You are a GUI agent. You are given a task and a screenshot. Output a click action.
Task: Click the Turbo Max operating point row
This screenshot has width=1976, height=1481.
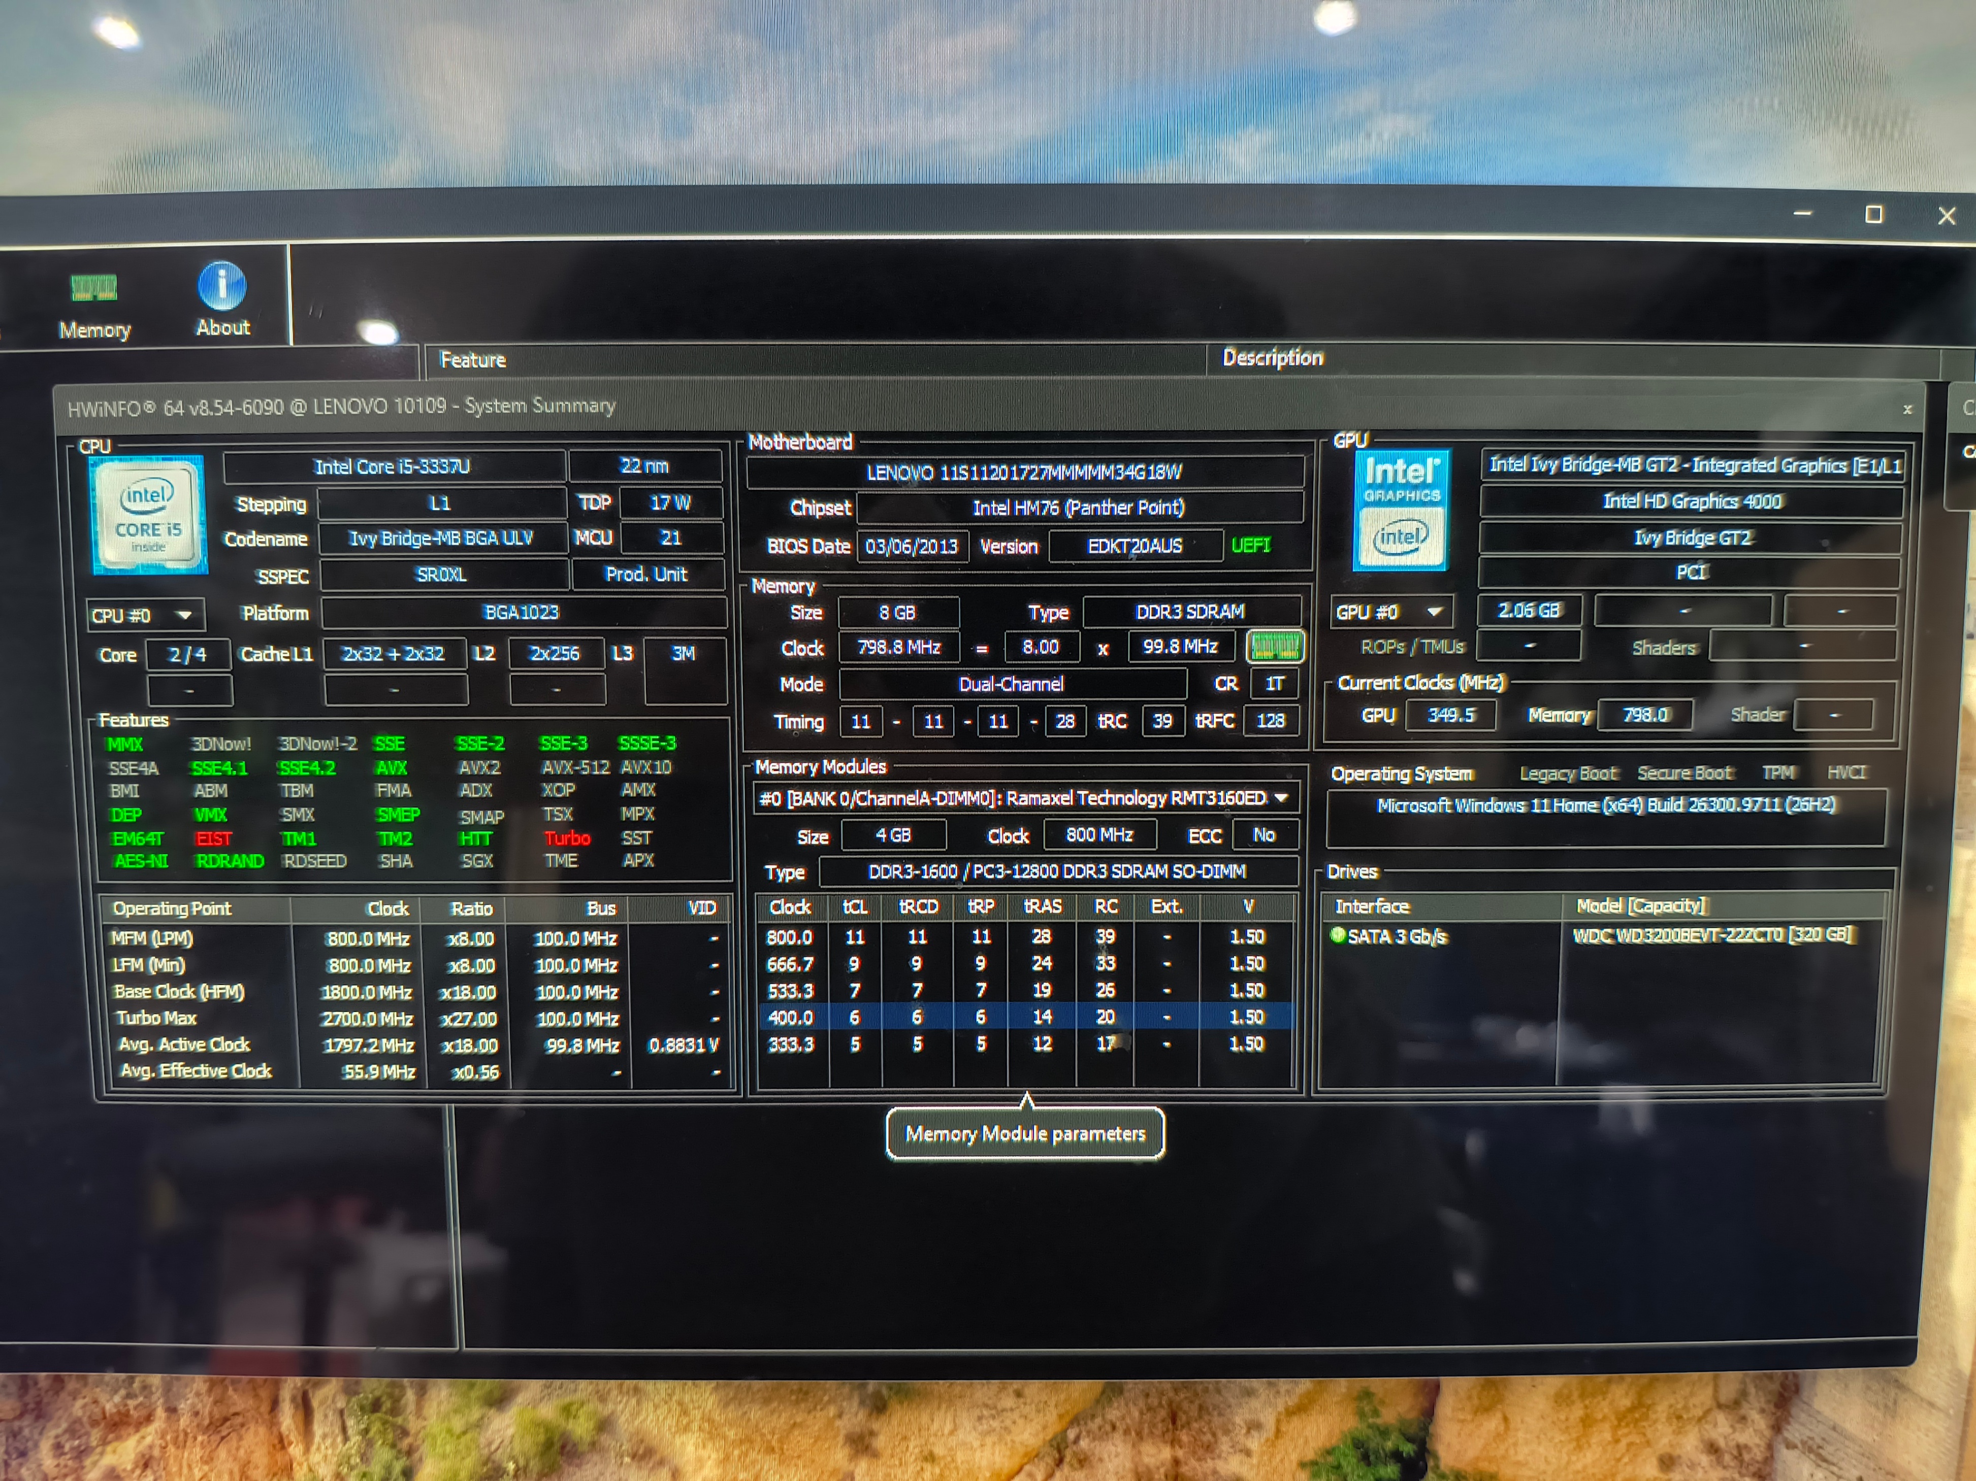(x=417, y=1019)
